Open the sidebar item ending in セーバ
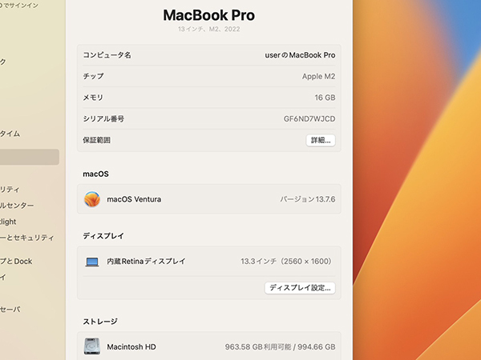 (10, 309)
